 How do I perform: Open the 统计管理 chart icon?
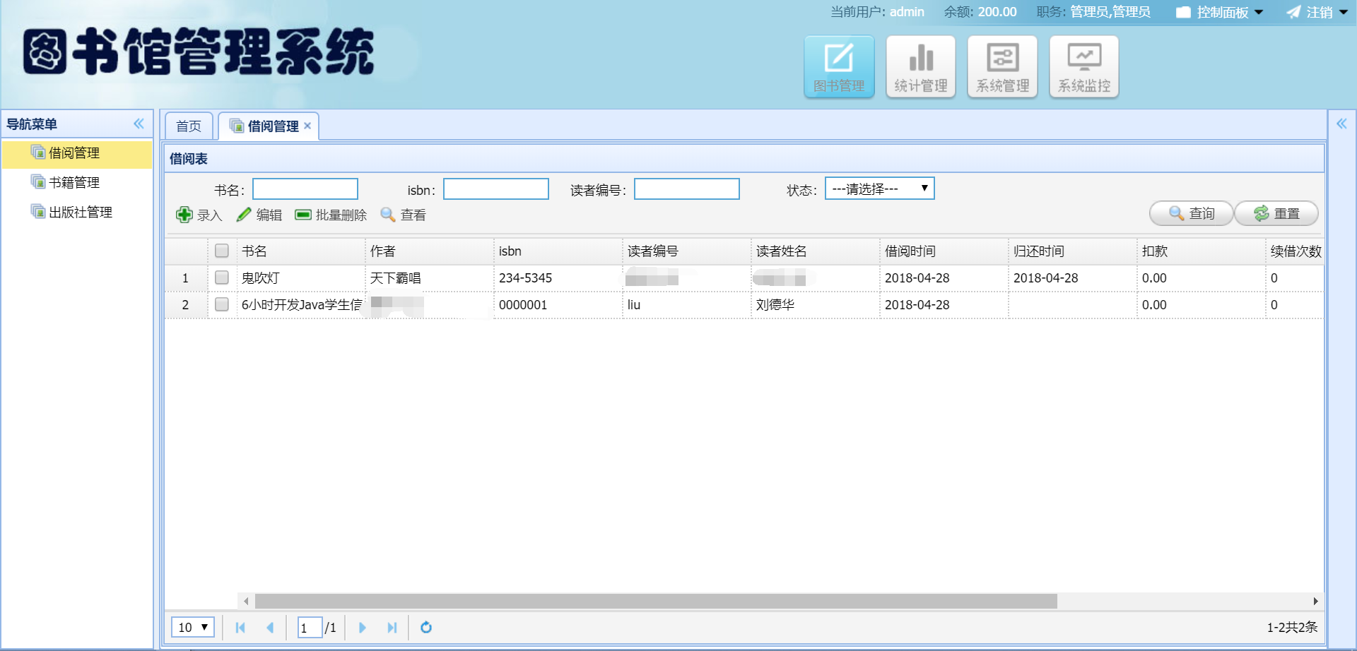pyautogui.click(x=921, y=67)
